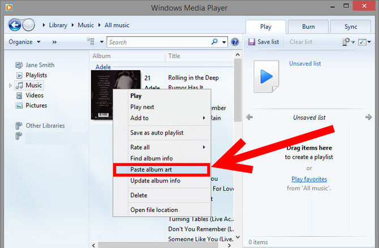Click the Clear list button

click(x=301, y=42)
